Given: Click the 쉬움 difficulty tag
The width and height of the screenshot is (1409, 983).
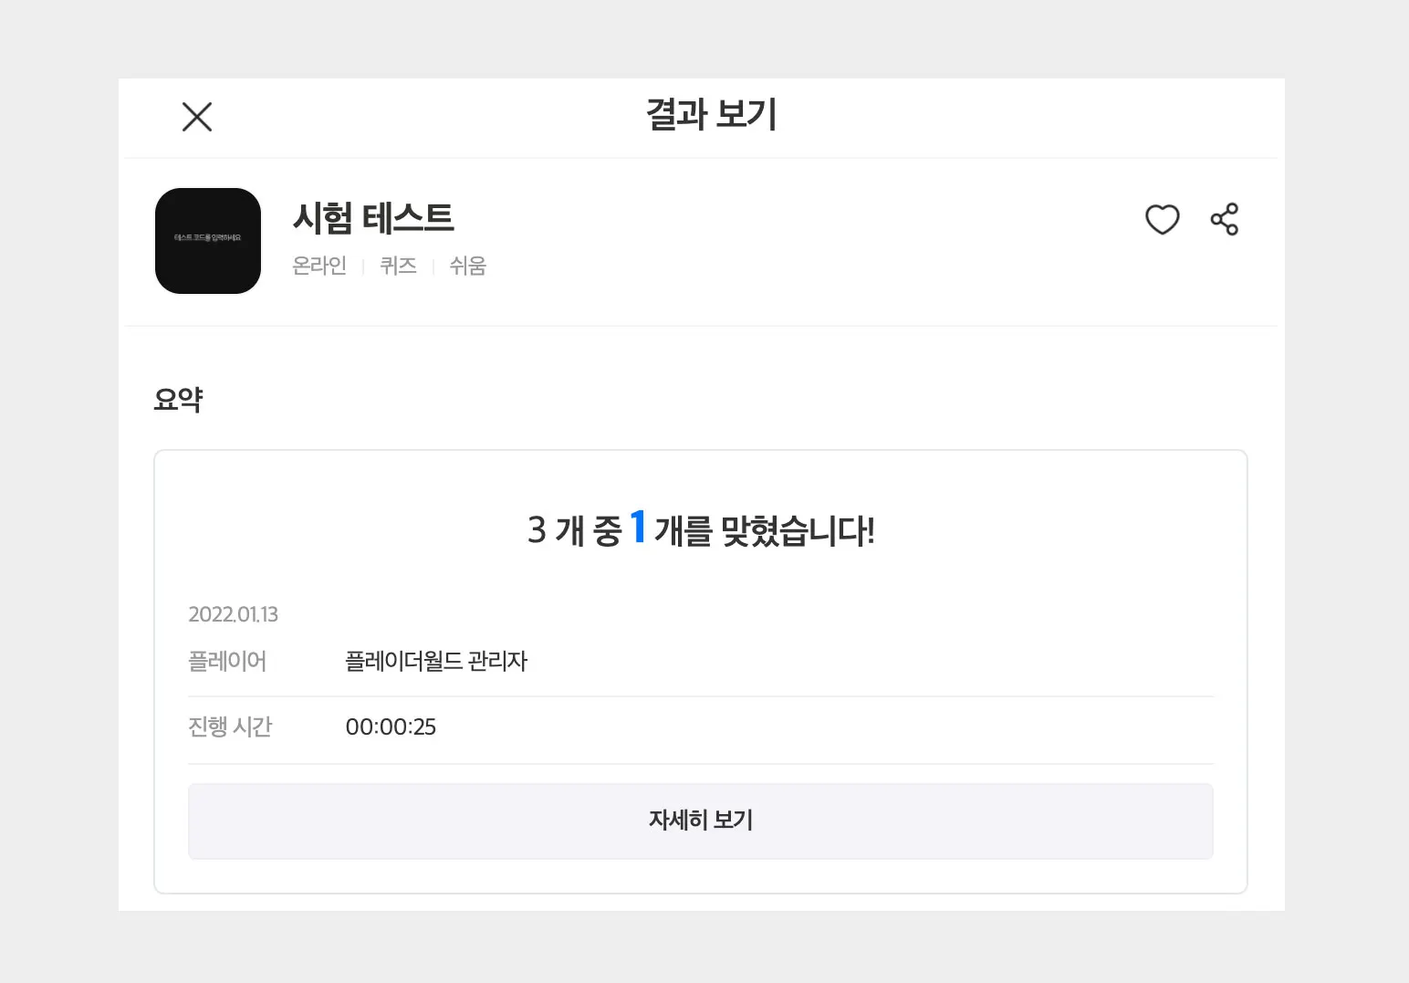Looking at the screenshot, I should (x=467, y=266).
